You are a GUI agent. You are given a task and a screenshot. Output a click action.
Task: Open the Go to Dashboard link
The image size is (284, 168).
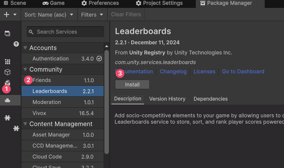pyautogui.click(x=243, y=72)
